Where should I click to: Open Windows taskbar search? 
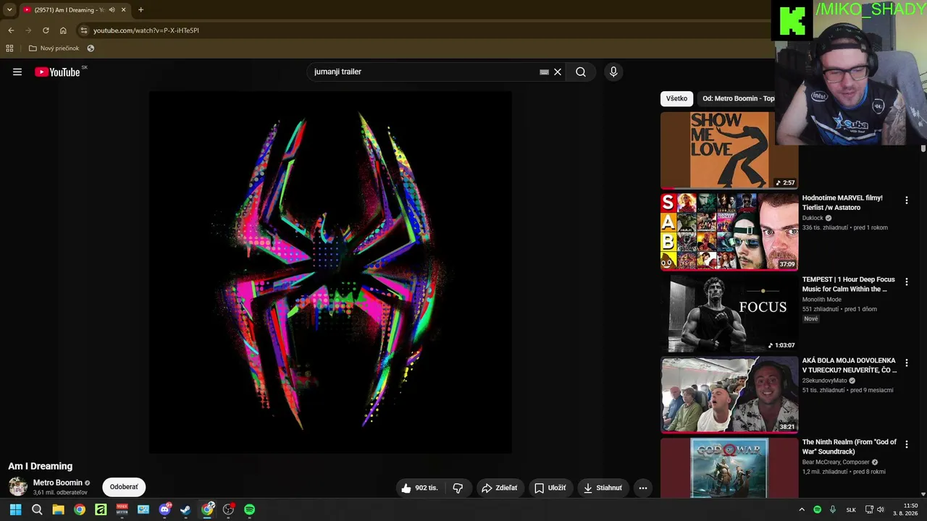[37, 509]
